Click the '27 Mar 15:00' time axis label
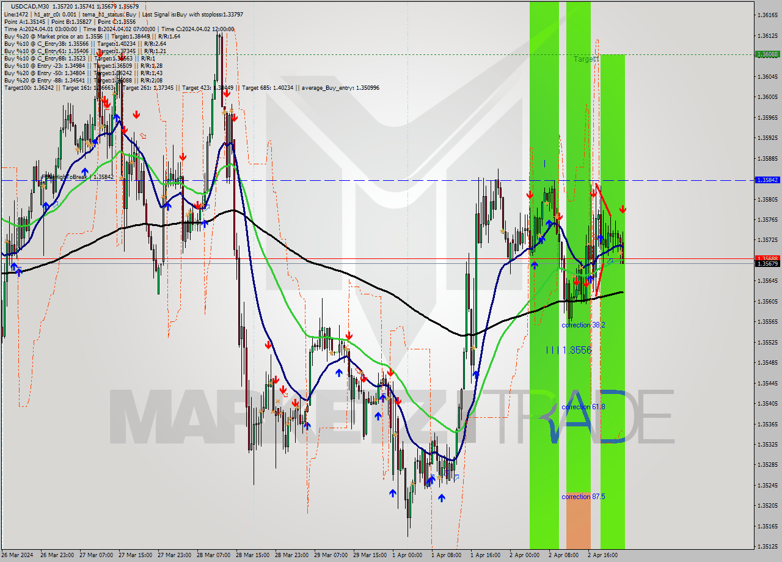This screenshot has height=562, width=782. point(136,555)
